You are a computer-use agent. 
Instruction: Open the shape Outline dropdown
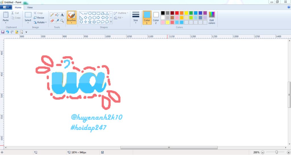pyautogui.click(x=121, y=13)
